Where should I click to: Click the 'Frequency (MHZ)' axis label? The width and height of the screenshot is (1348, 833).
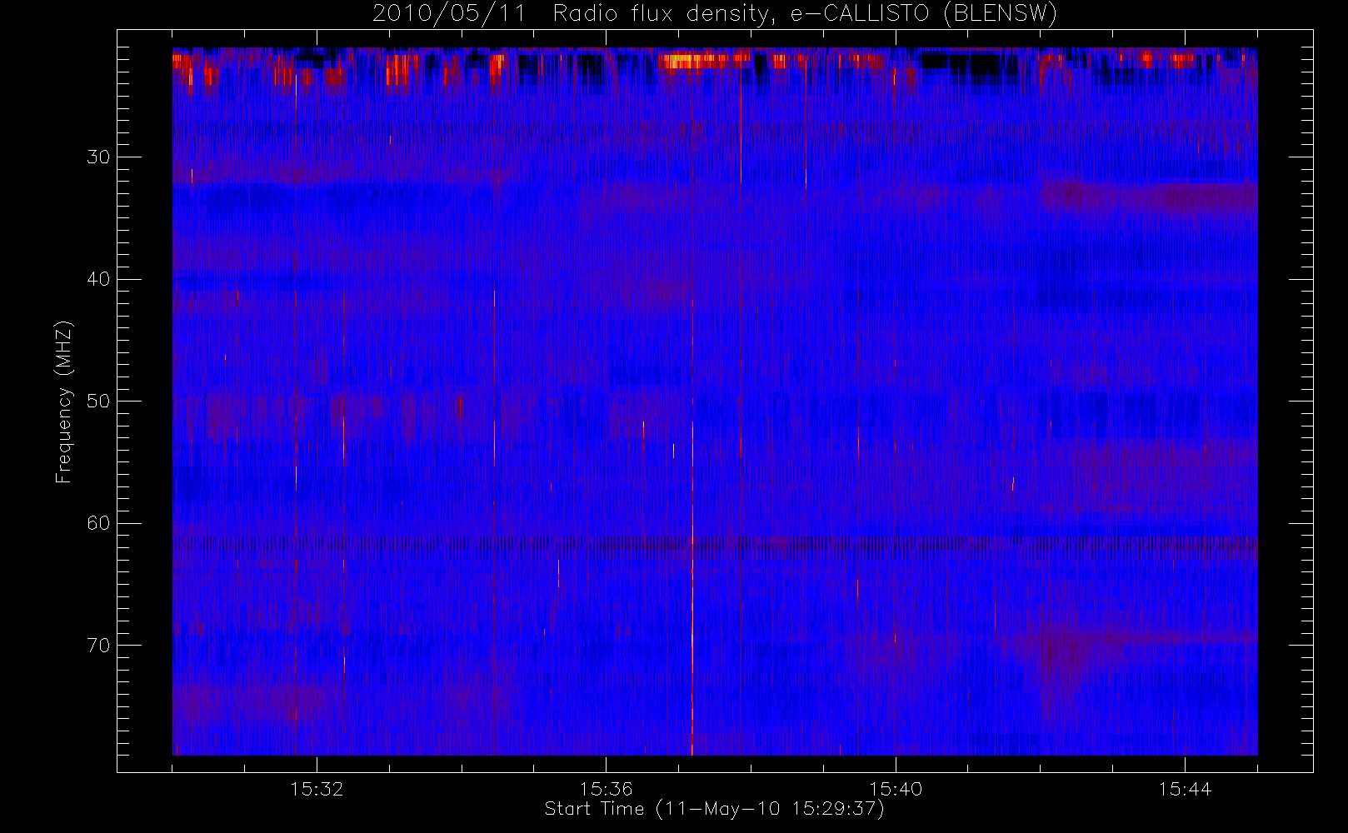(64, 402)
